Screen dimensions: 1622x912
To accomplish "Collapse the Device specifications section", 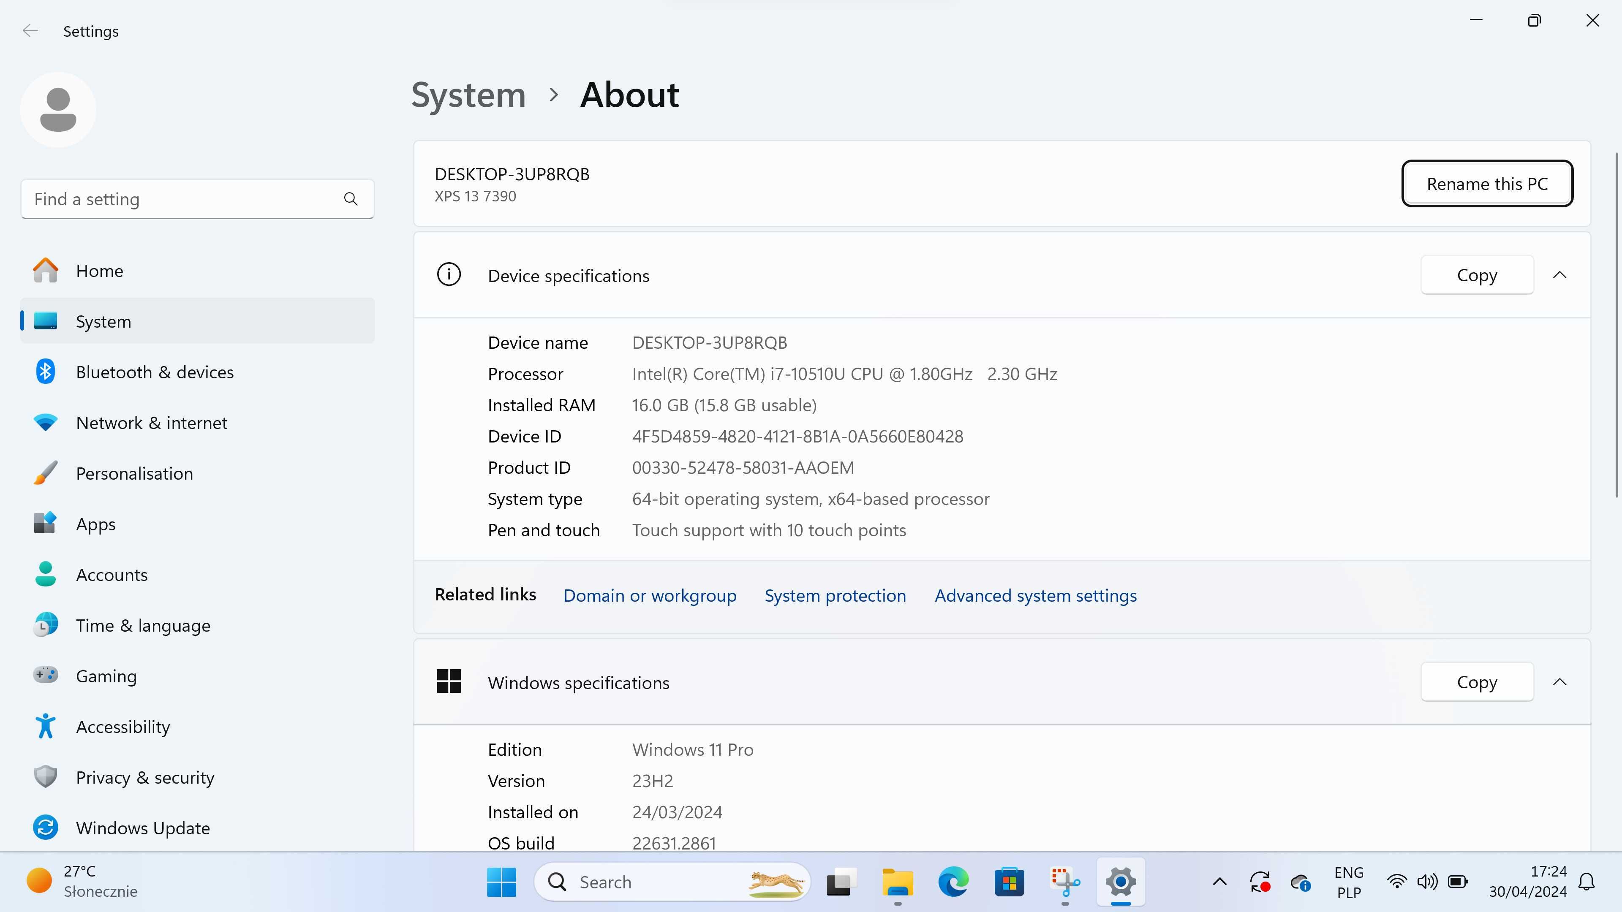I will click(1559, 275).
